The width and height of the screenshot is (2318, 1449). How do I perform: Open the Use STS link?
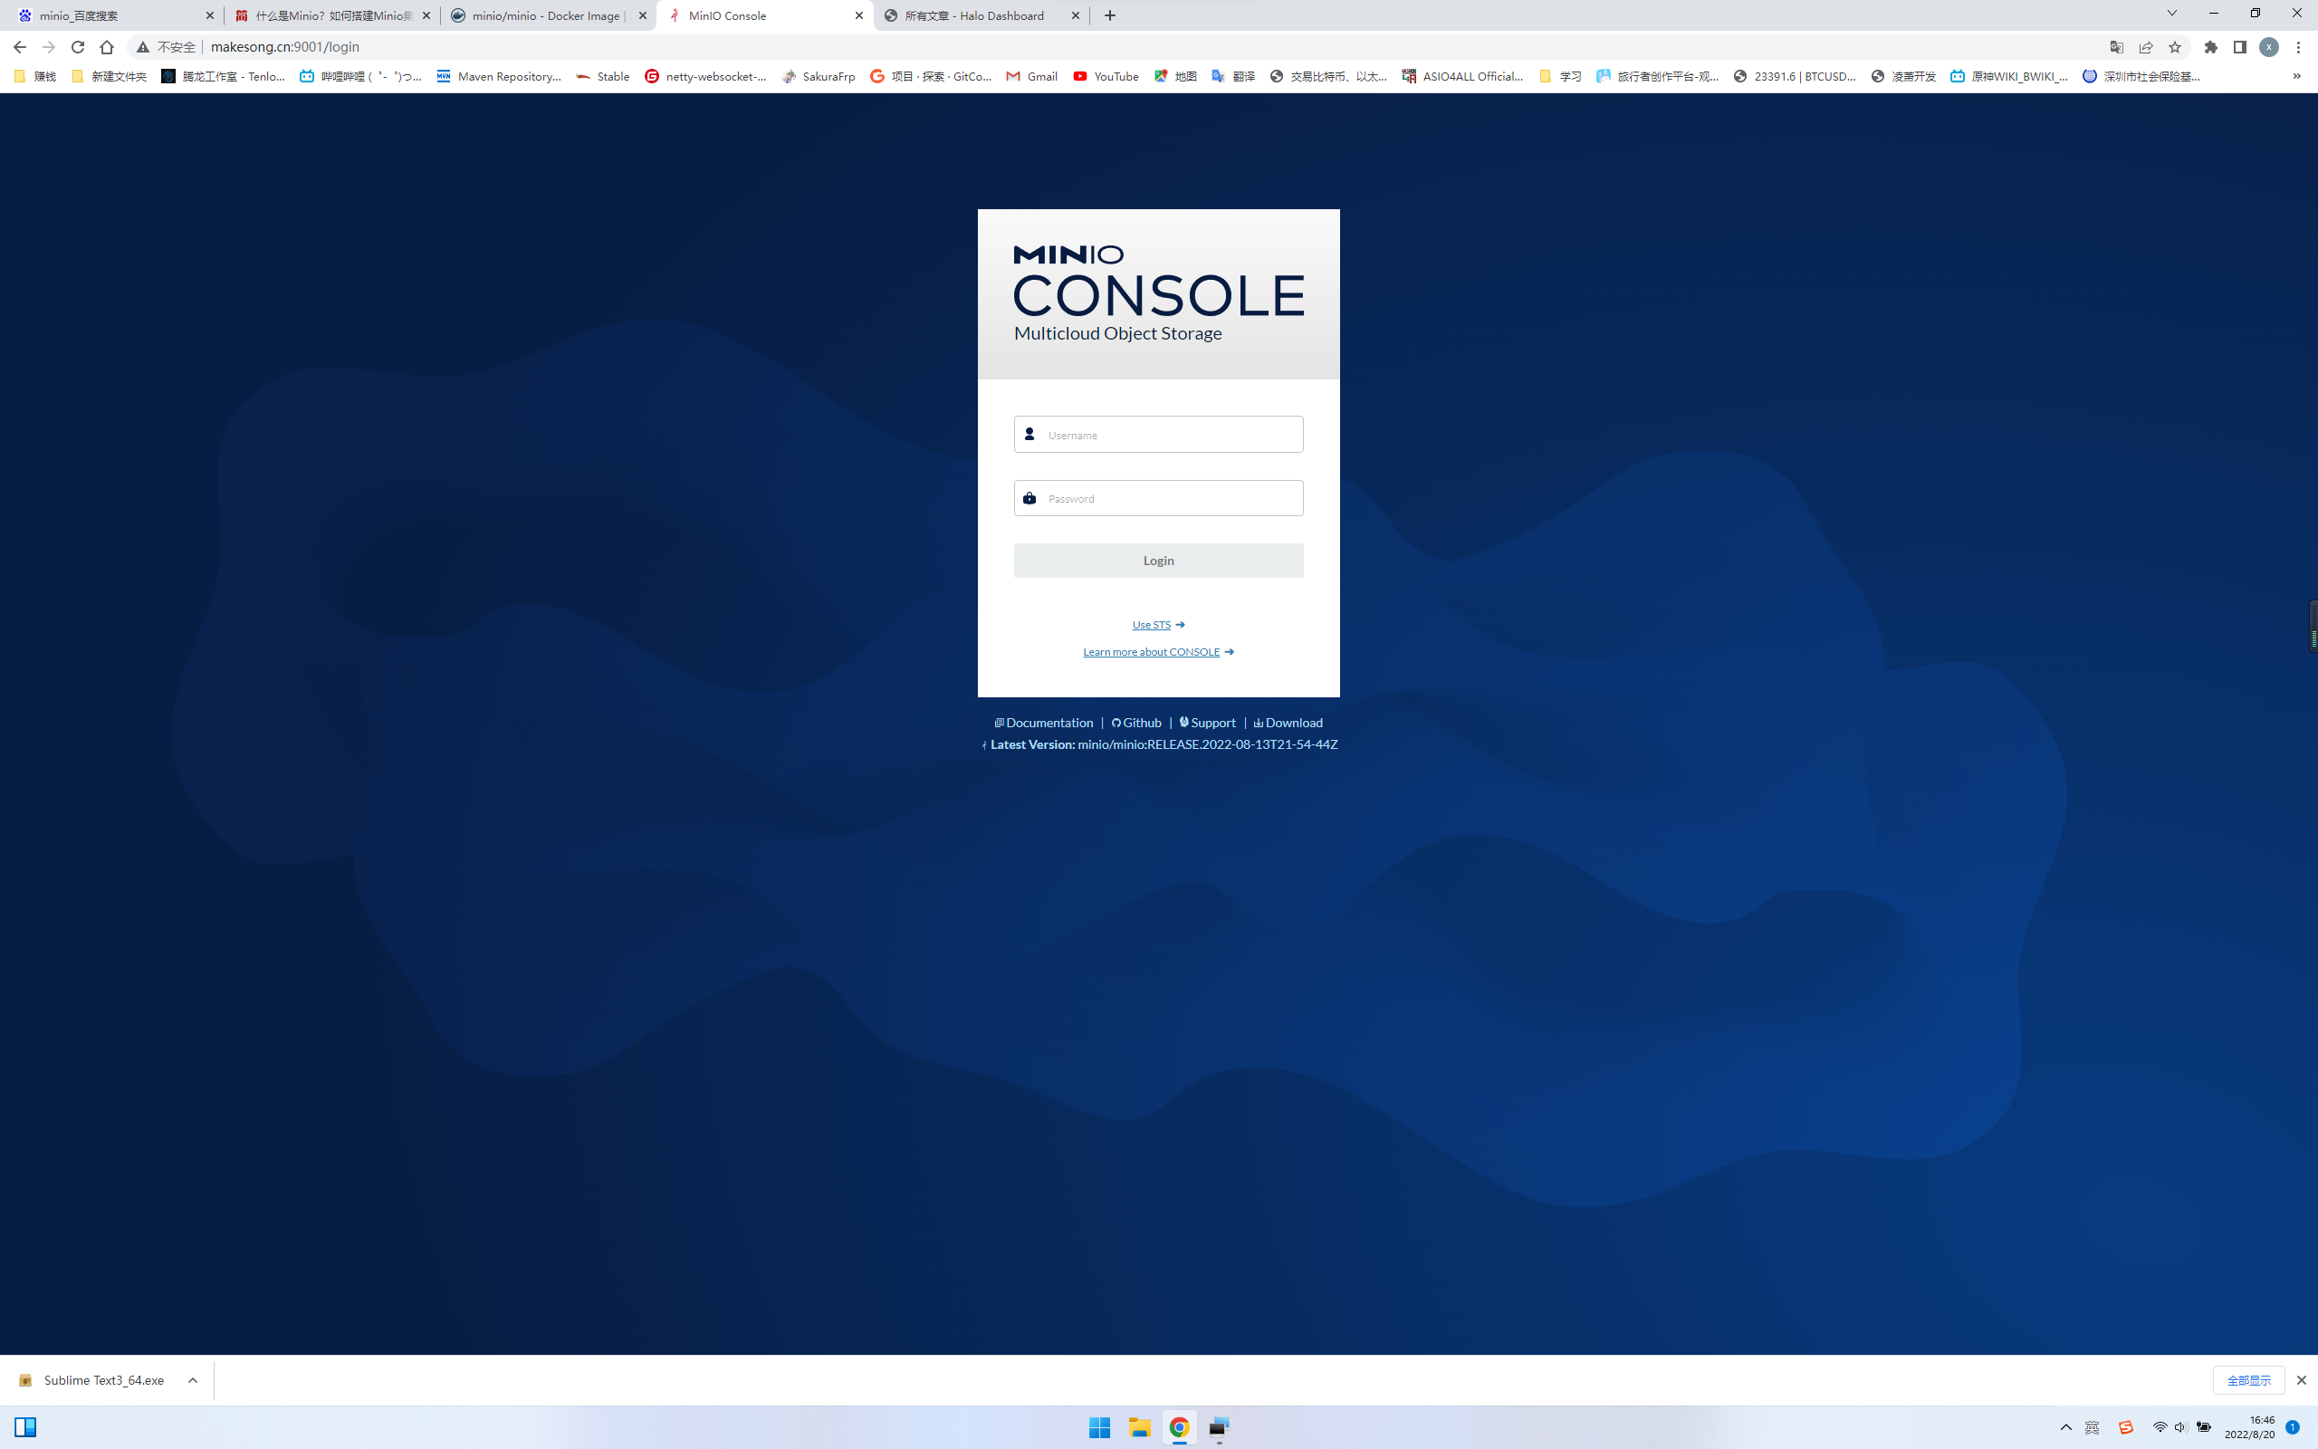click(x=1158, y=625)
